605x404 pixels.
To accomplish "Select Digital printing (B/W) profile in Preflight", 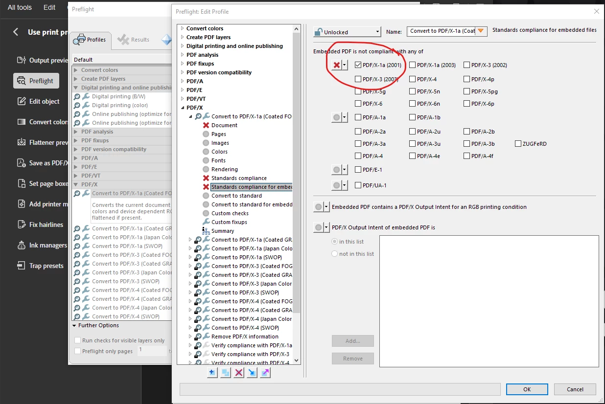I will 118,96.
